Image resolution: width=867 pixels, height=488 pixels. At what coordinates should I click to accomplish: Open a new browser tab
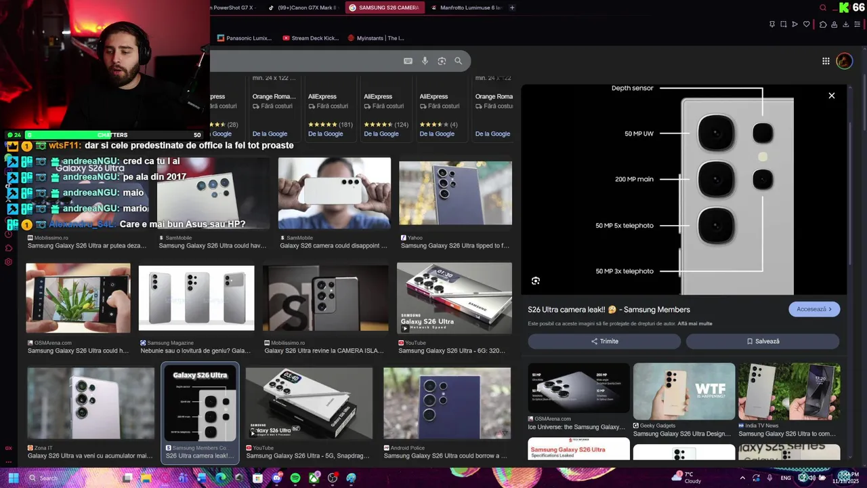(x=512, y=7)
